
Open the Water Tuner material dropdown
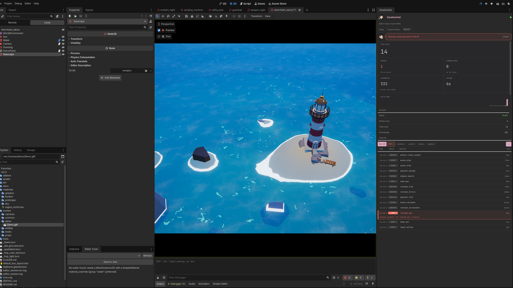pyautogui.click(x=104, y=256)
